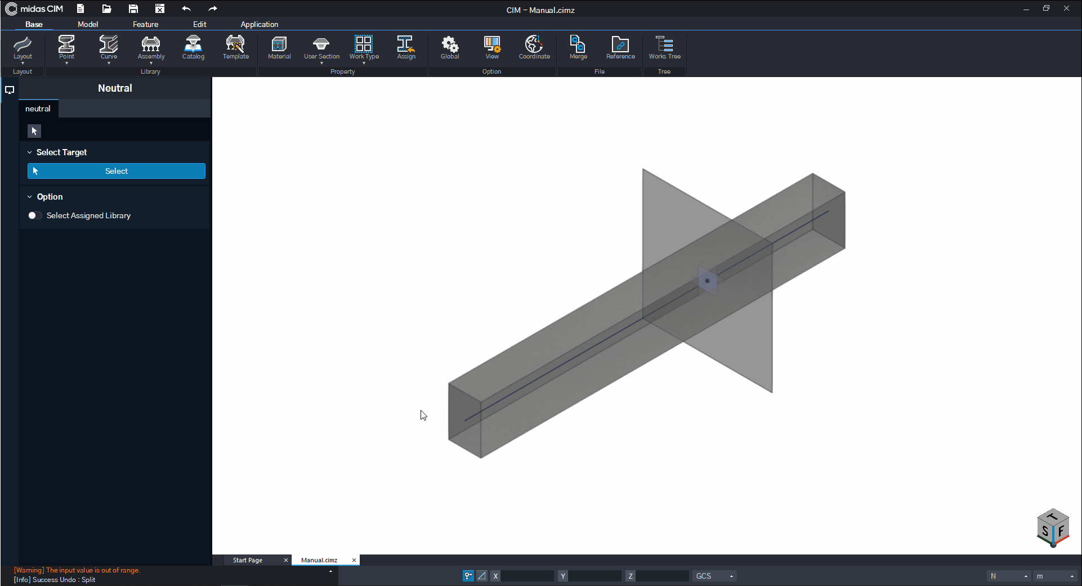Open the Template library
Image resolution: width=1082 pixels, height=586 pixels.
(235, 47)
